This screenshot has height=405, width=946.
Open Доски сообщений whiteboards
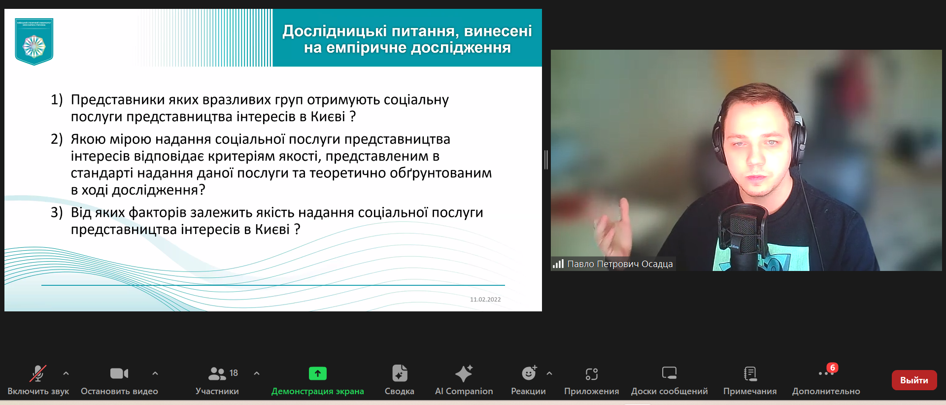[x=669, y=374]
